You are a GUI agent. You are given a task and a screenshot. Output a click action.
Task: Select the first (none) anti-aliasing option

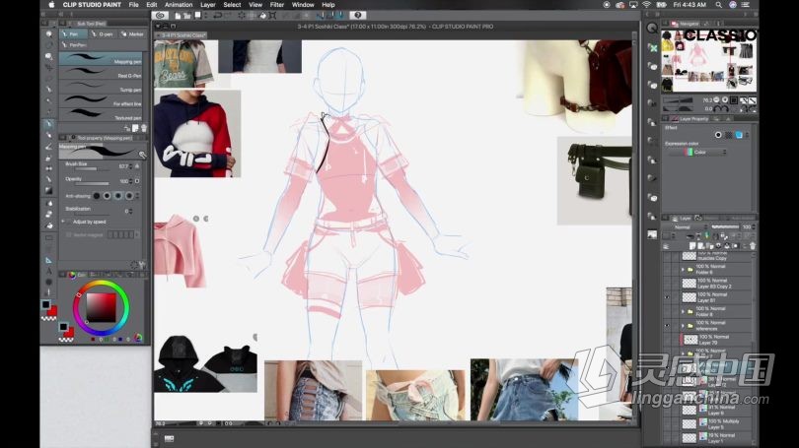[x=97, y=196]
